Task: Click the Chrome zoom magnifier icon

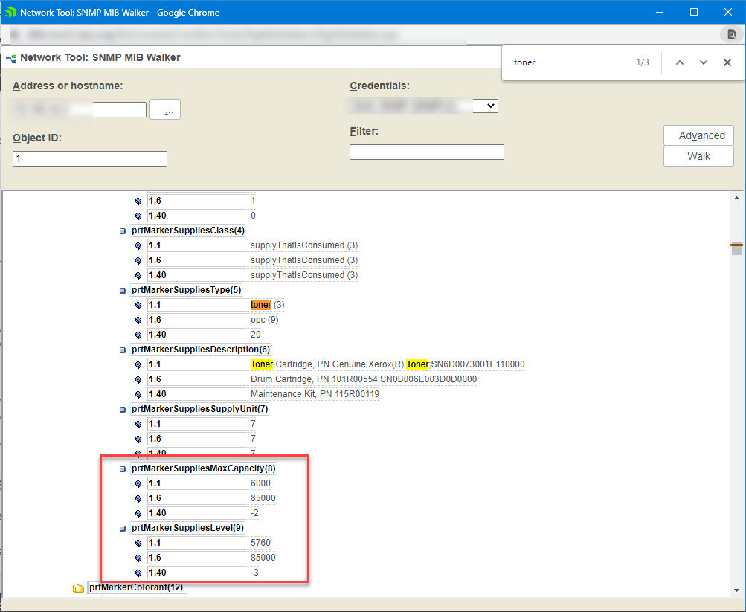Action: pos(732,34)
